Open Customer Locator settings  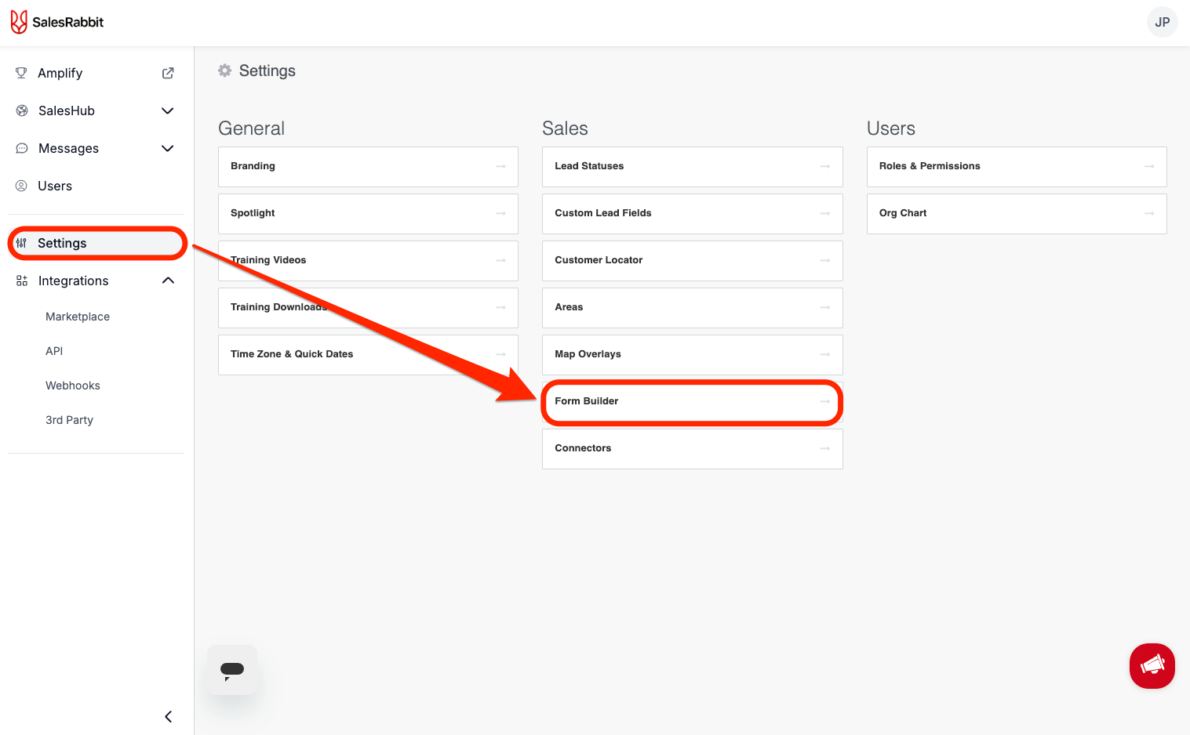coord(692,260)
